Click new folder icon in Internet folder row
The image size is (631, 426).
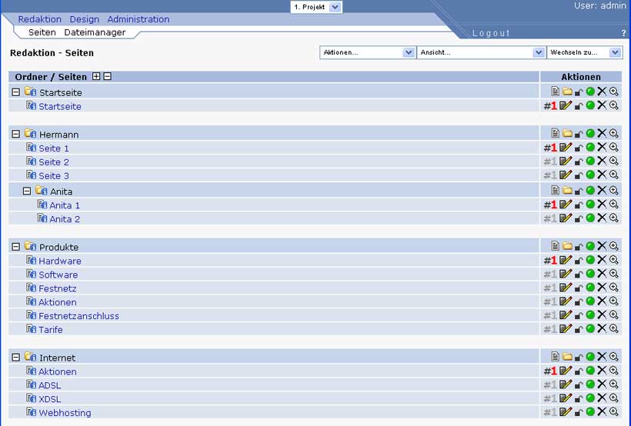[567, 356]
